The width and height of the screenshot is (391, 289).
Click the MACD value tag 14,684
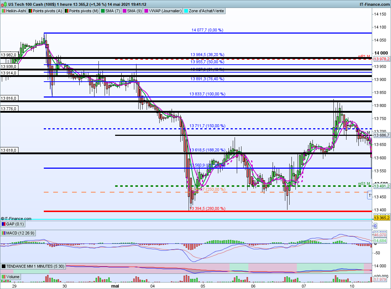(x=380, y=241)
